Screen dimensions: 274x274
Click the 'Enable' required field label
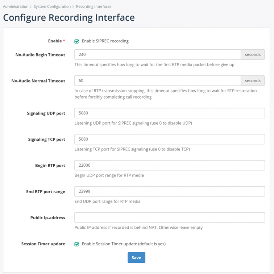click(x=57, y=41)
